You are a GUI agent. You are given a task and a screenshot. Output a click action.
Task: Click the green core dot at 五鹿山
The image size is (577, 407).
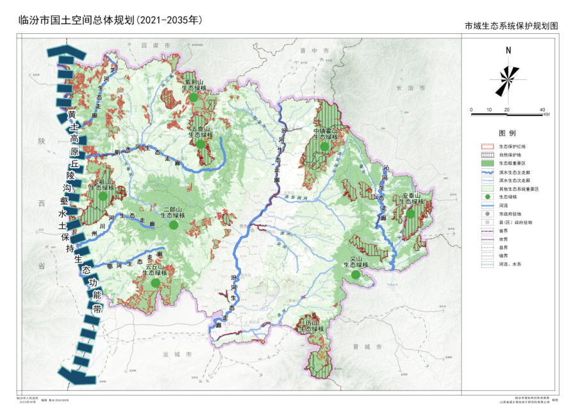(201, 145)
